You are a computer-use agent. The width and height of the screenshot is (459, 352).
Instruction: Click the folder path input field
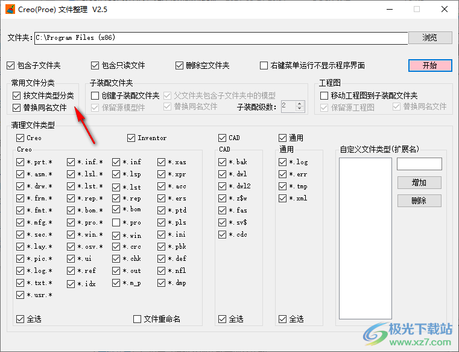click(221, 38)
